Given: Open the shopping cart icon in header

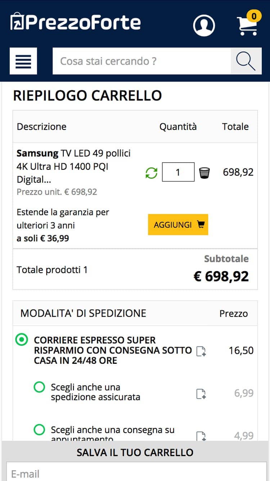Looking at the screenshot, I should click(247, 26).
